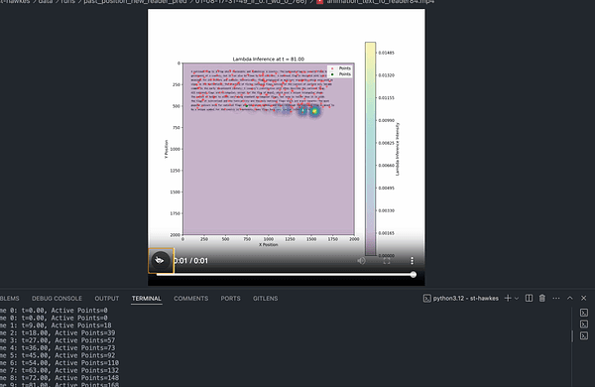Click the 0:01 / 0:01 time display
Screen dimensions: 595x387
click(190, 261)
